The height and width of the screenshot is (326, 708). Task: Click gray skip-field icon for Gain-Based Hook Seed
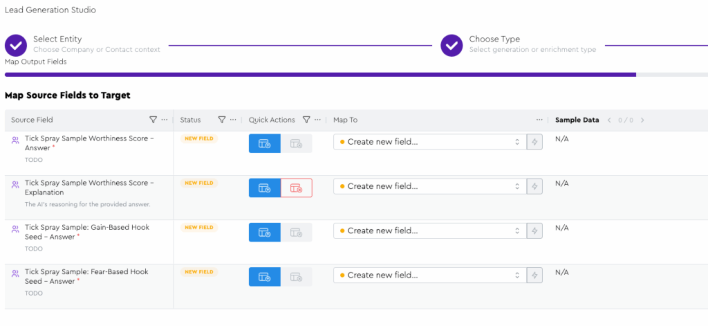(x=296, y=232)
